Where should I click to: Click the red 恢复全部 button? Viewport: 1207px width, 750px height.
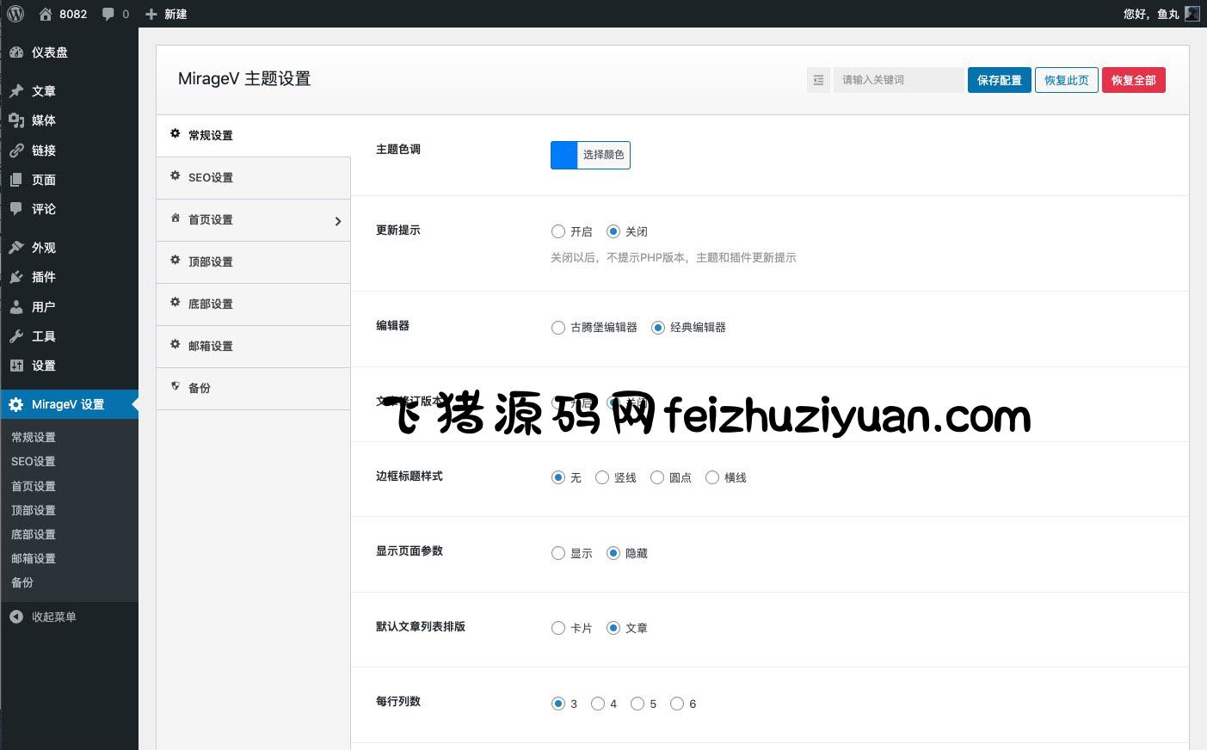coord(1133,80)
